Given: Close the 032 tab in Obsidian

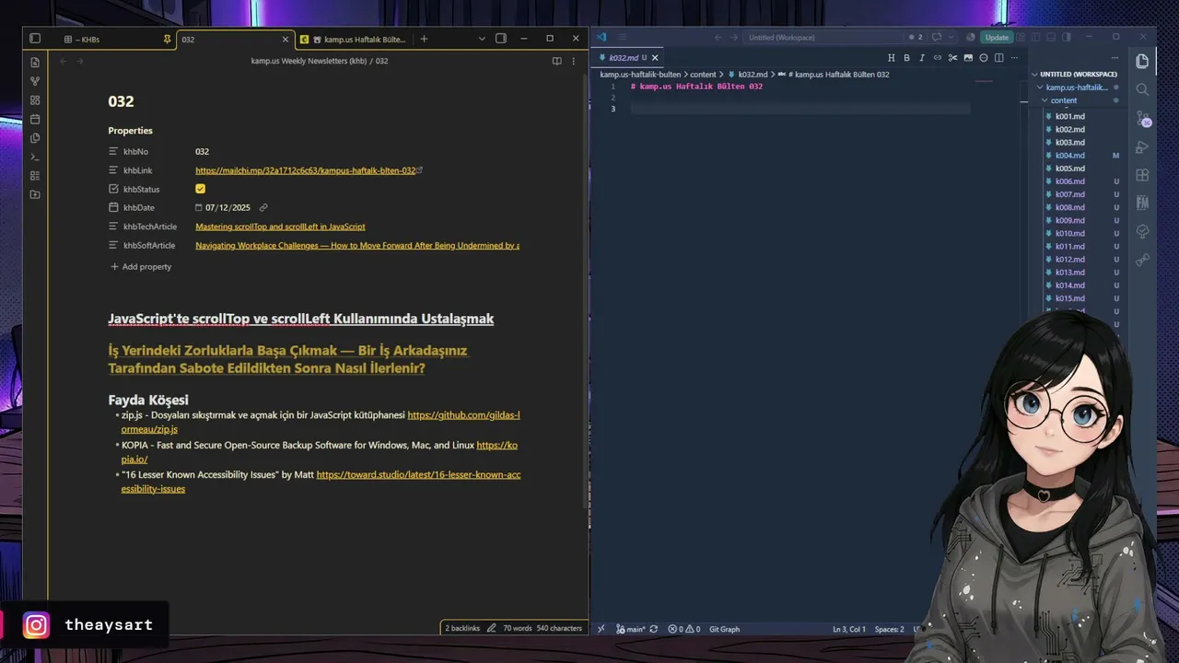Looking at the screenshot, I should pyautogui.click(x=286, y=40).
